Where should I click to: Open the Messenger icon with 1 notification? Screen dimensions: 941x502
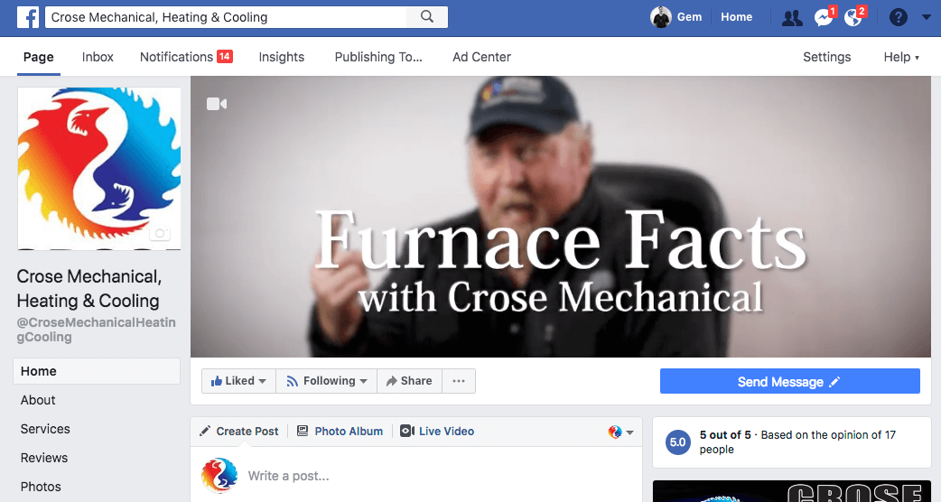tap(824, 17)
